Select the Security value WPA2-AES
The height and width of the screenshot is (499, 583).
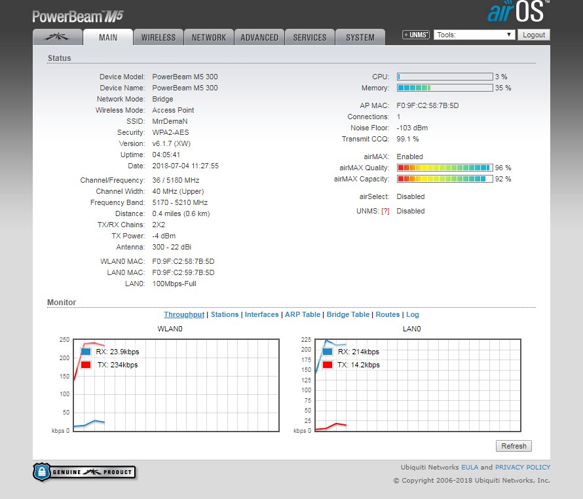tap(171, 132)
